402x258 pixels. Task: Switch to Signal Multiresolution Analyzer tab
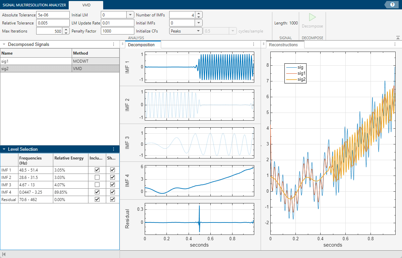(x=34, y=5)
